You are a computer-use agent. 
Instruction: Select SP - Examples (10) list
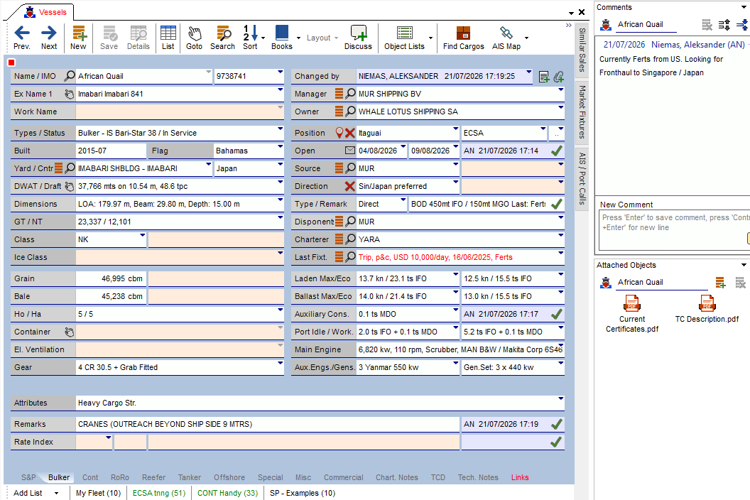tap(303, 493)
